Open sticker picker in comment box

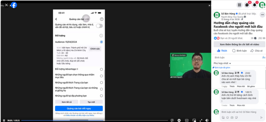[236, 117]
